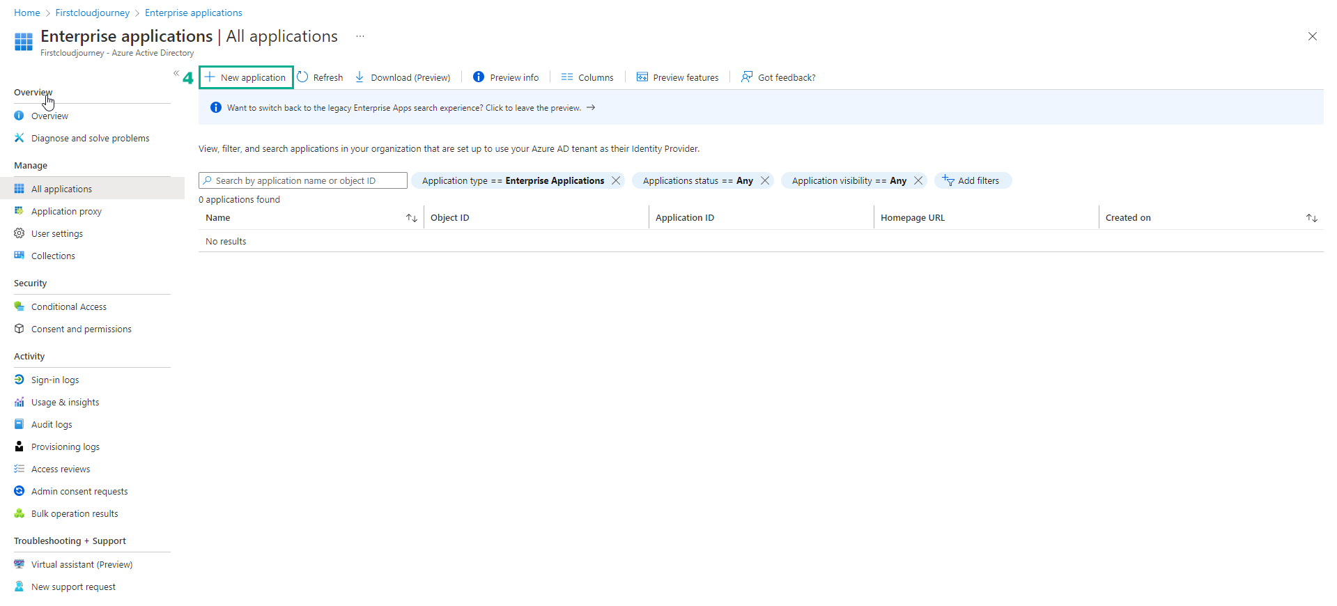1337x606 pixels.
Task: Click the legacy search experience arrow
Action: [591, 107]
